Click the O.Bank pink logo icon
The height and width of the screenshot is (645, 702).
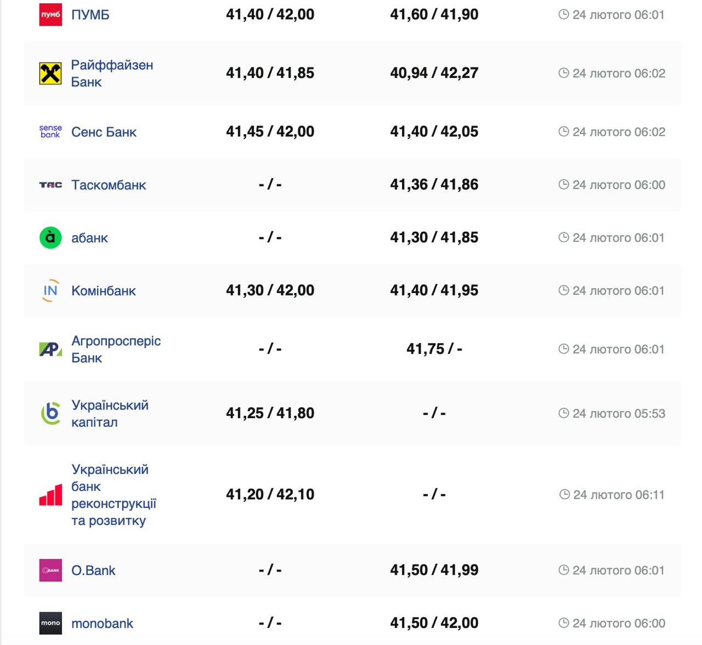click(x=50, y=570)
